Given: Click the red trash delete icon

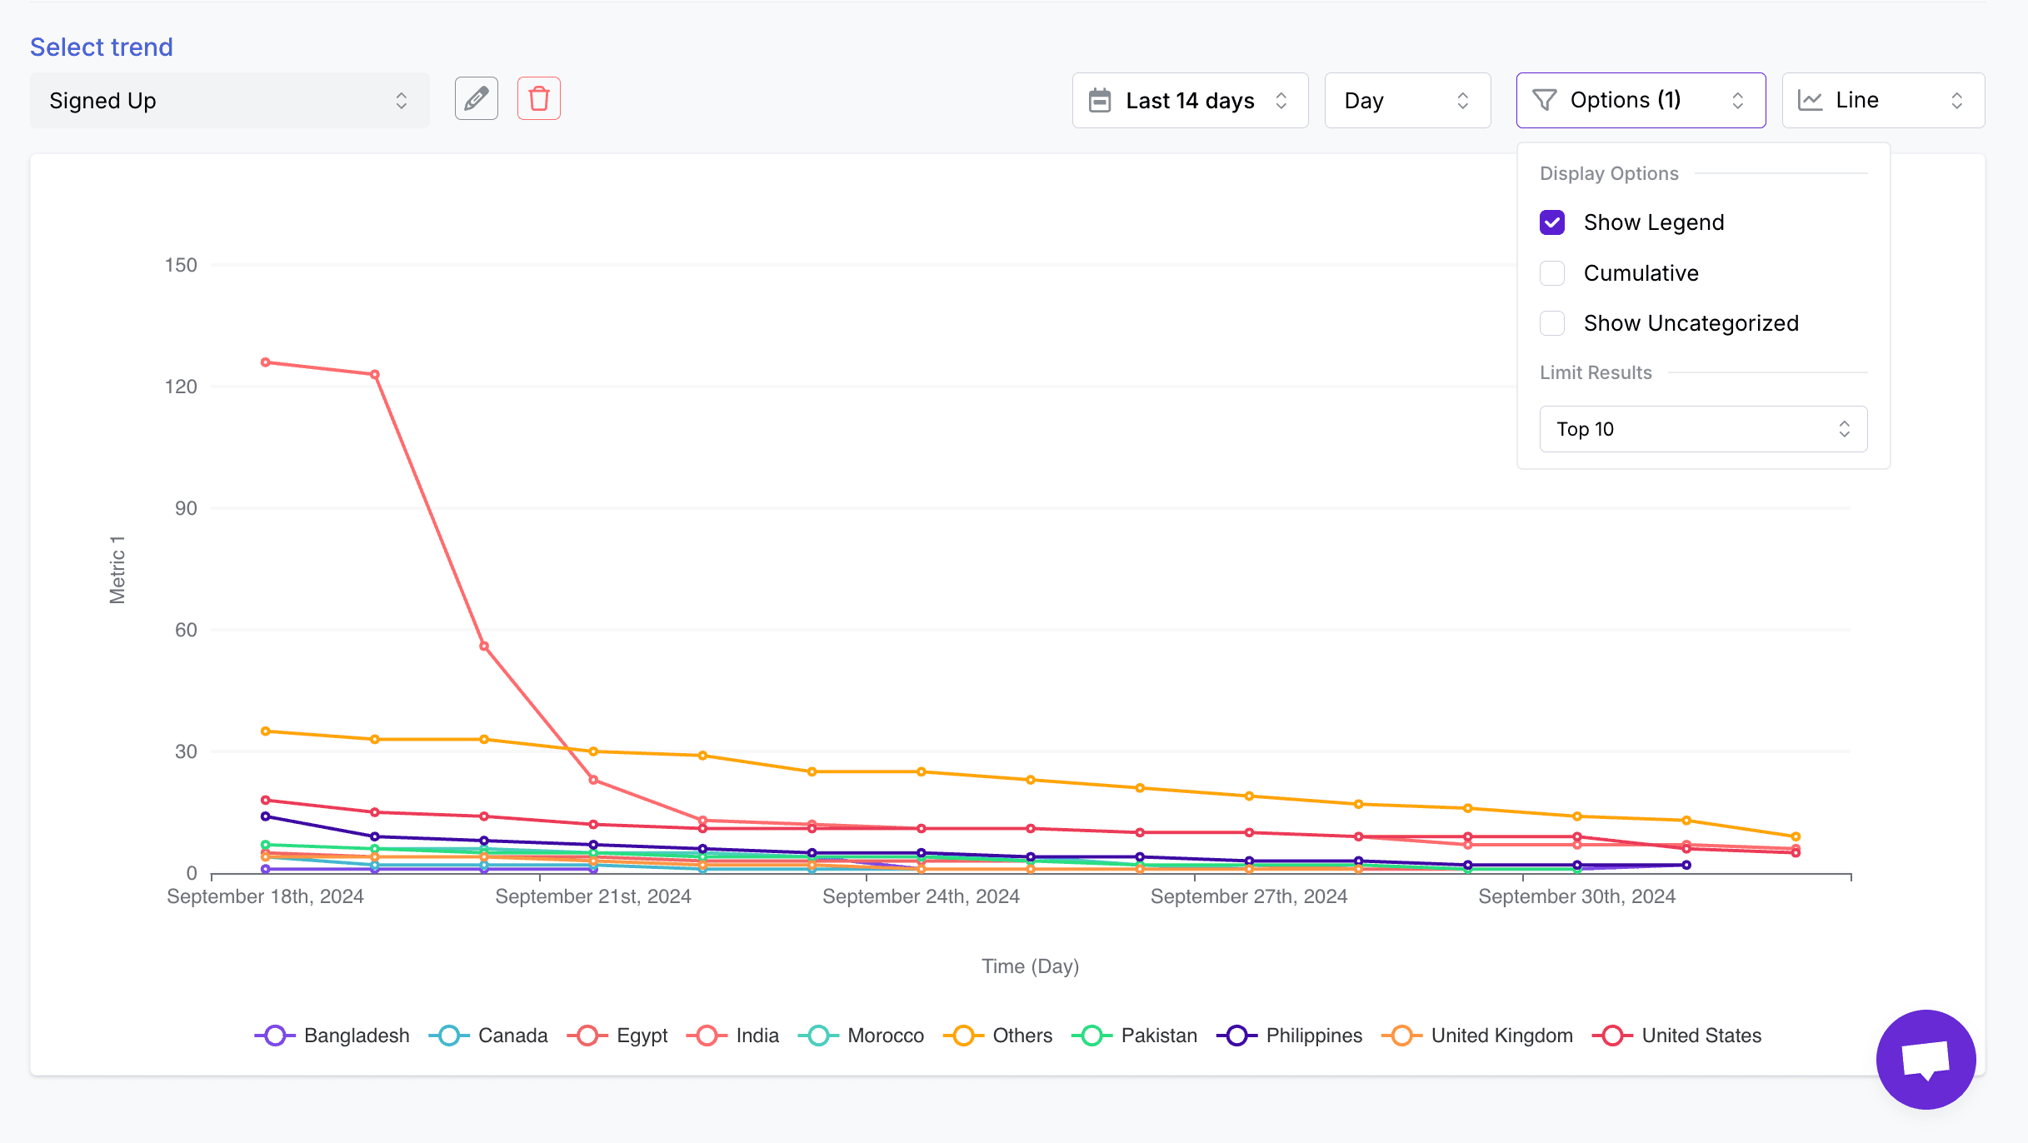Looking at the screenshot, I should (x=539, y=99).
